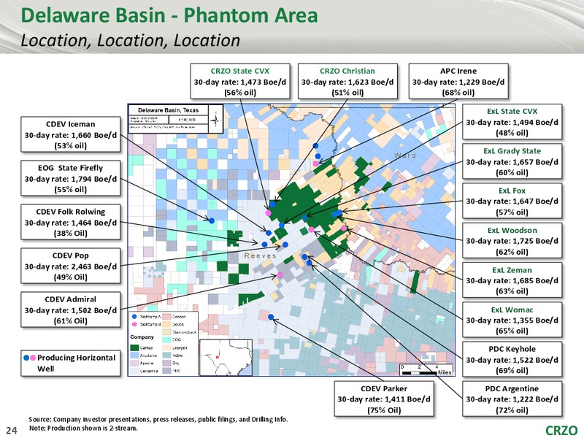Select the CDEV Folk Rolwing callout box
584x438 pixels.
pyautogui.click(x=71, y=223)
